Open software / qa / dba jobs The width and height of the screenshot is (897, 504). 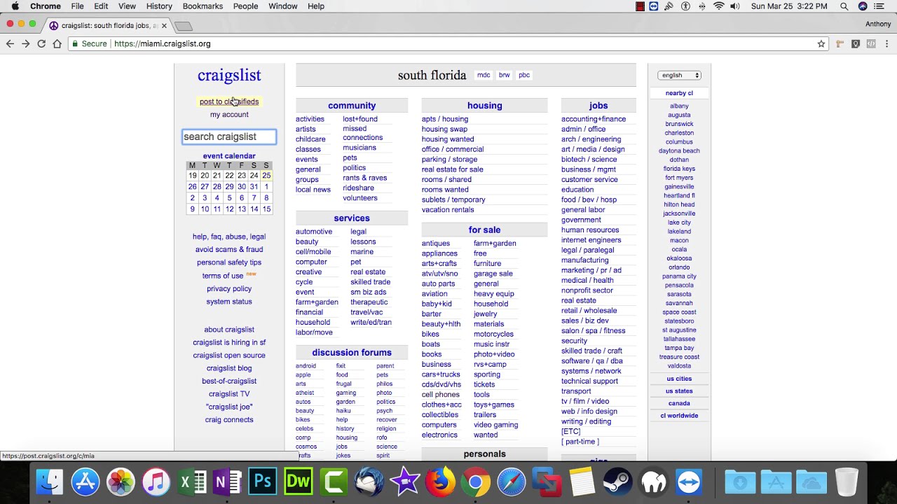pos(591,361)
